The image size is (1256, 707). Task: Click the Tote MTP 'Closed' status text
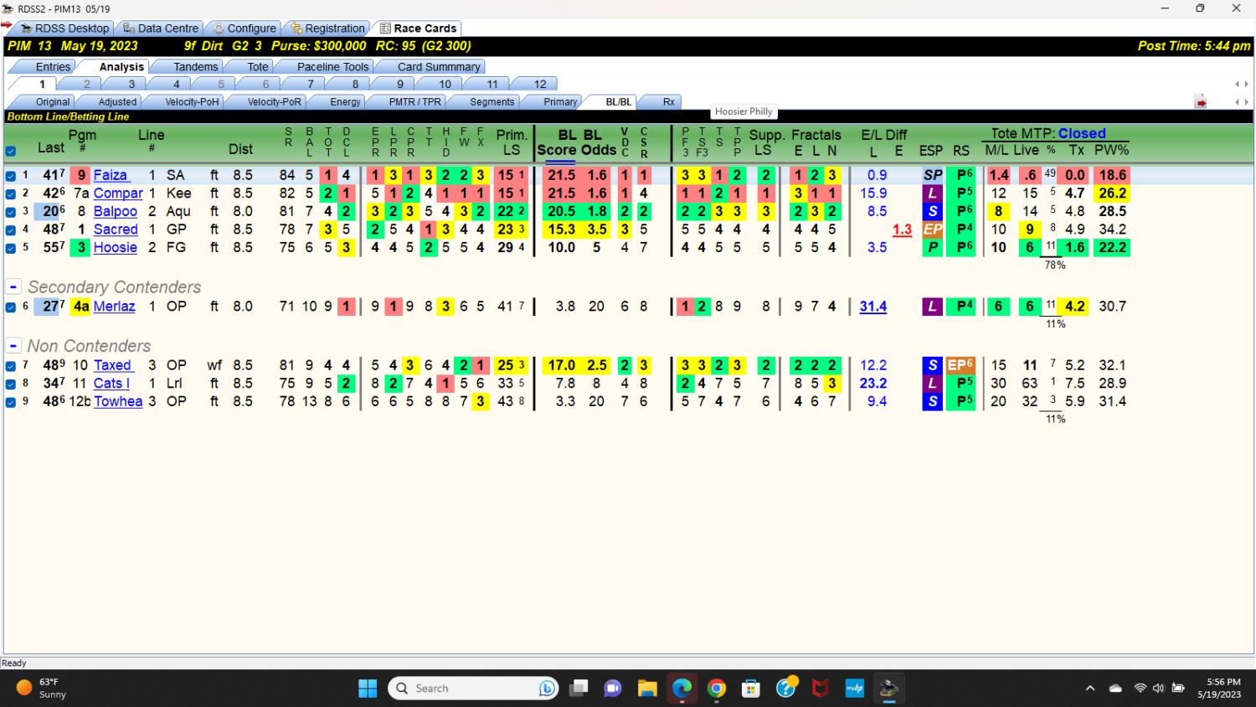tap(1082, 133)
